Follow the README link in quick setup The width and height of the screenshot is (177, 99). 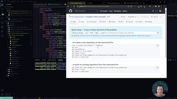coord(134,36)
